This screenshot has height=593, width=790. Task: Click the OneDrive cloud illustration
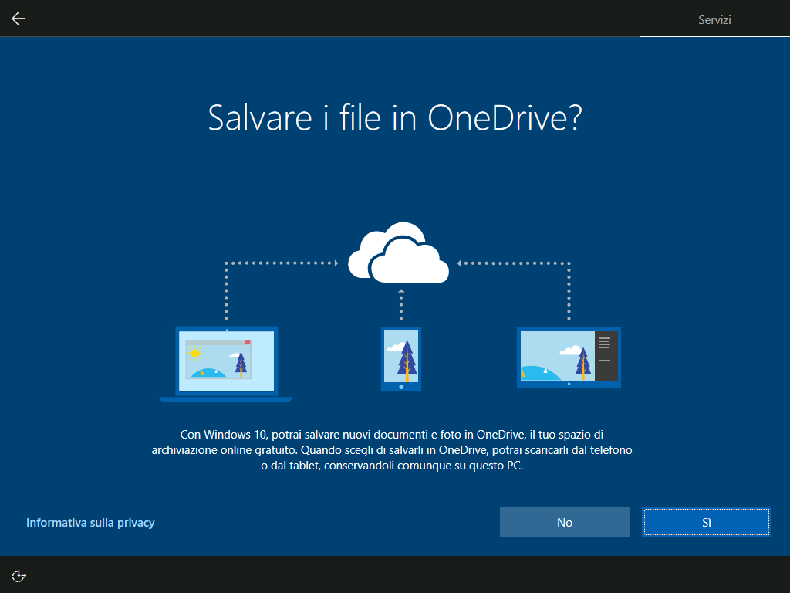pyautogui.click(x=399, y=252)
